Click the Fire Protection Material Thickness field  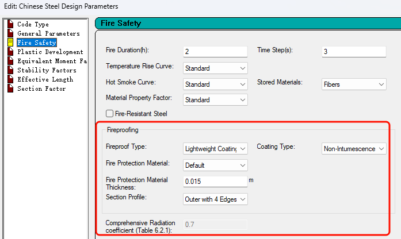coord(215,182)
